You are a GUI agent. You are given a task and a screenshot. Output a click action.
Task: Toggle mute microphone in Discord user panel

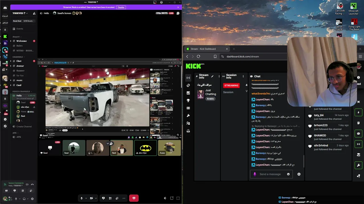[16, 199]
